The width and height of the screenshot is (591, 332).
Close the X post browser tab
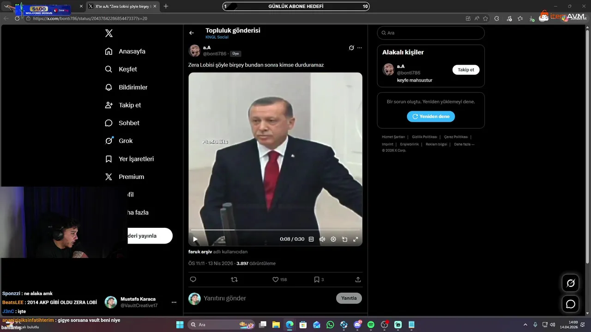[155, 6]
